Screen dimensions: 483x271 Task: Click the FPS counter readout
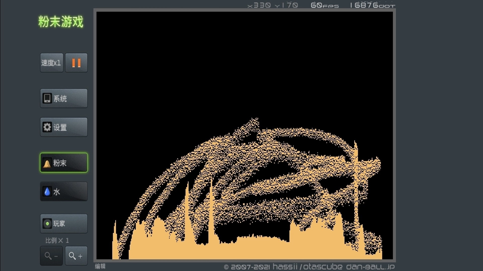click(325, 5)
